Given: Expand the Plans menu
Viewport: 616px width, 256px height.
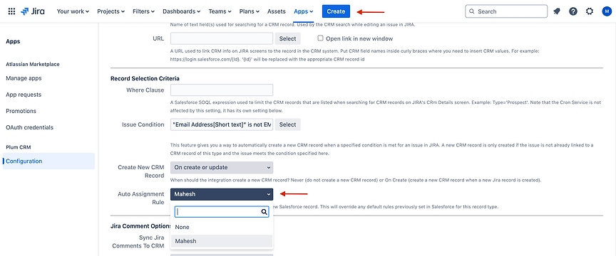Looking at the screenshot, I should 249,11.
